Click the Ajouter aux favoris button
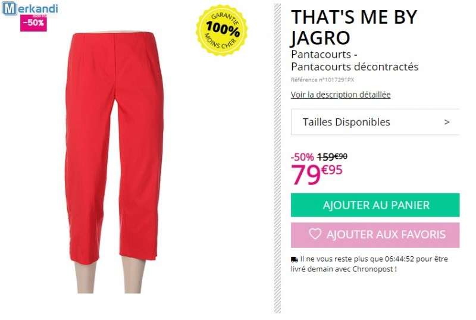 pyautogui.click(x=375, y=235)
